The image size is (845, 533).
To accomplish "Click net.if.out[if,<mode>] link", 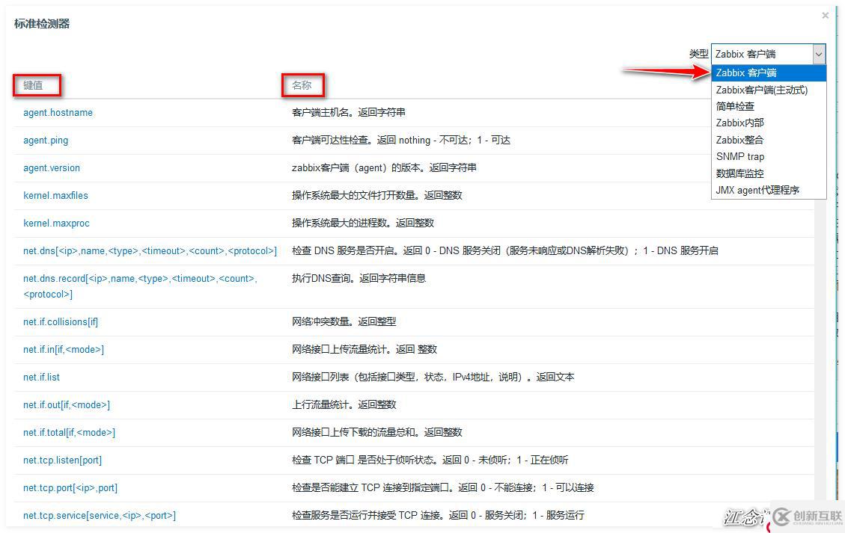I will click(67, 405).
